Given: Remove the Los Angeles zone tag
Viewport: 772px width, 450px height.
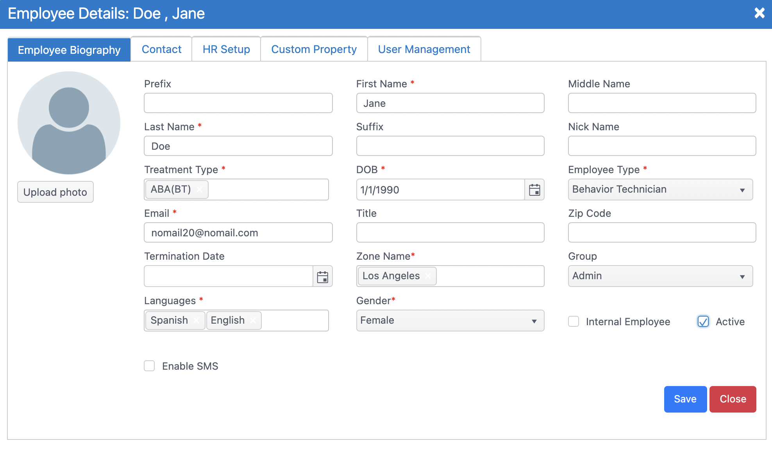Looking at the screenshot, I should (x=428, y=276).
